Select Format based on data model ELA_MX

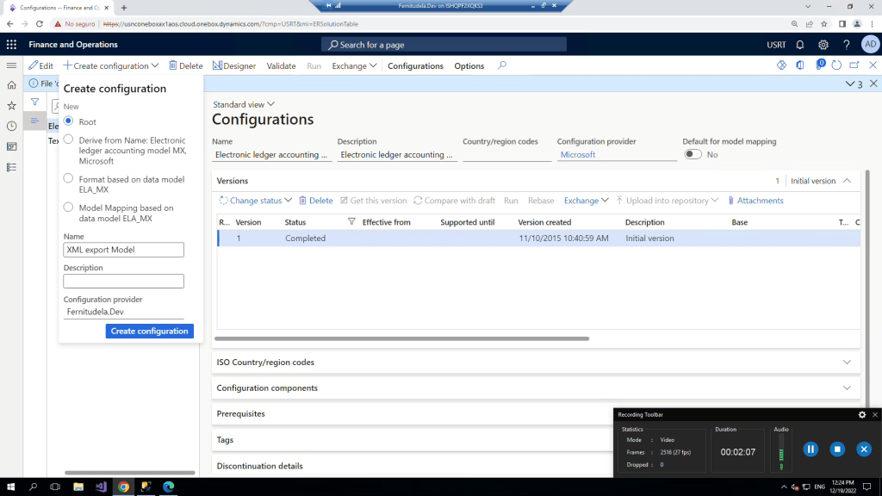[69, 178]
